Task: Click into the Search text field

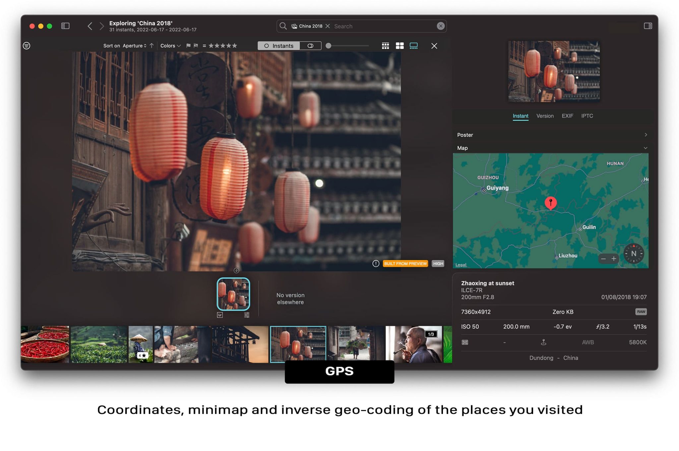Action: 384,26
